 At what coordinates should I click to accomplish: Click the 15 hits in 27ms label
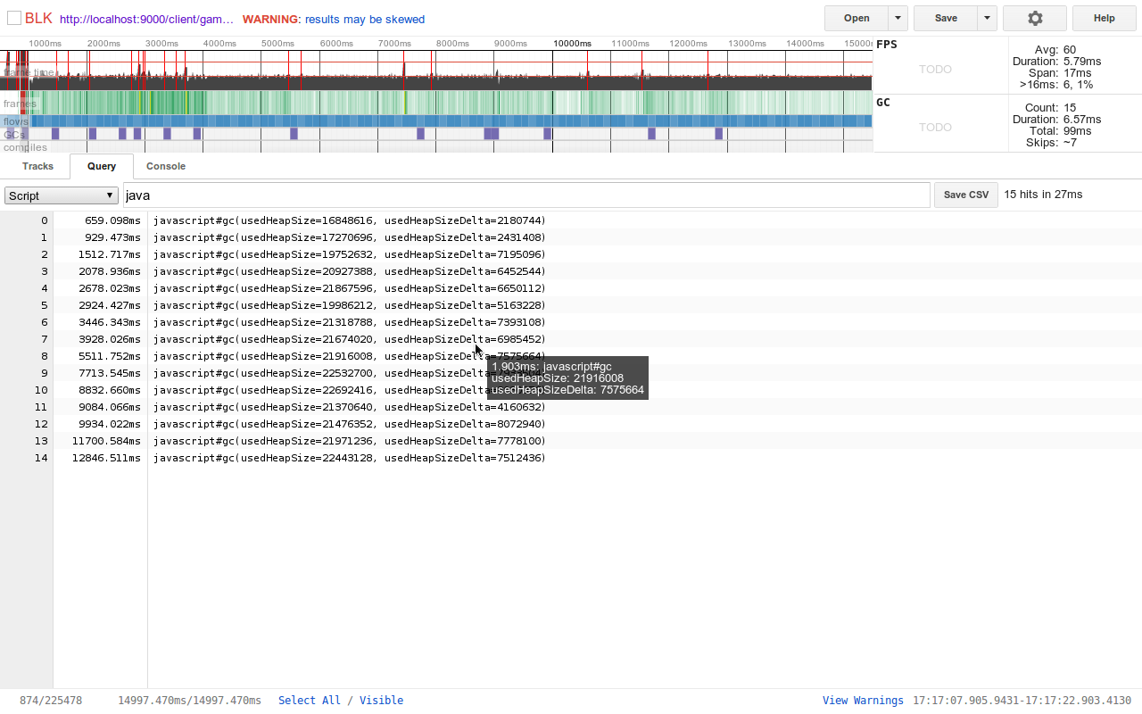1043,195
